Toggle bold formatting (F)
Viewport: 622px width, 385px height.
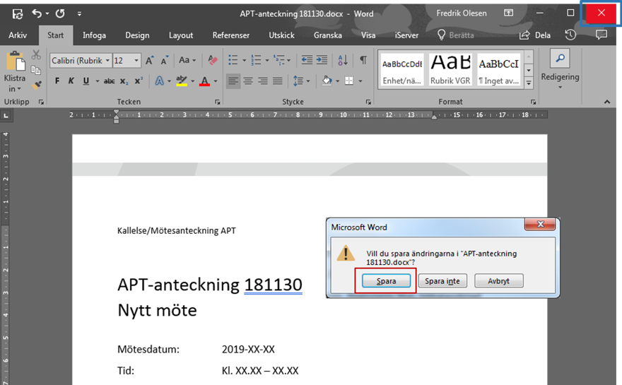pos(57,81)
